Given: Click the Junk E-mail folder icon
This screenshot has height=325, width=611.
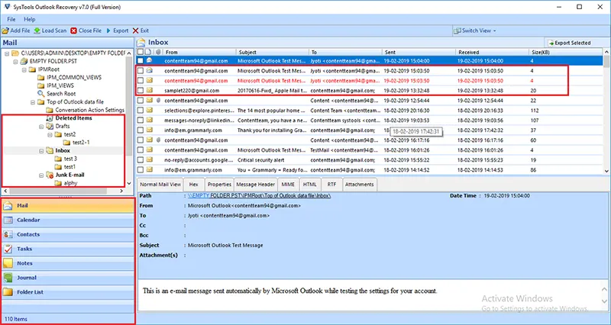Looking at the screenshot, I should (x=50, y=175).
